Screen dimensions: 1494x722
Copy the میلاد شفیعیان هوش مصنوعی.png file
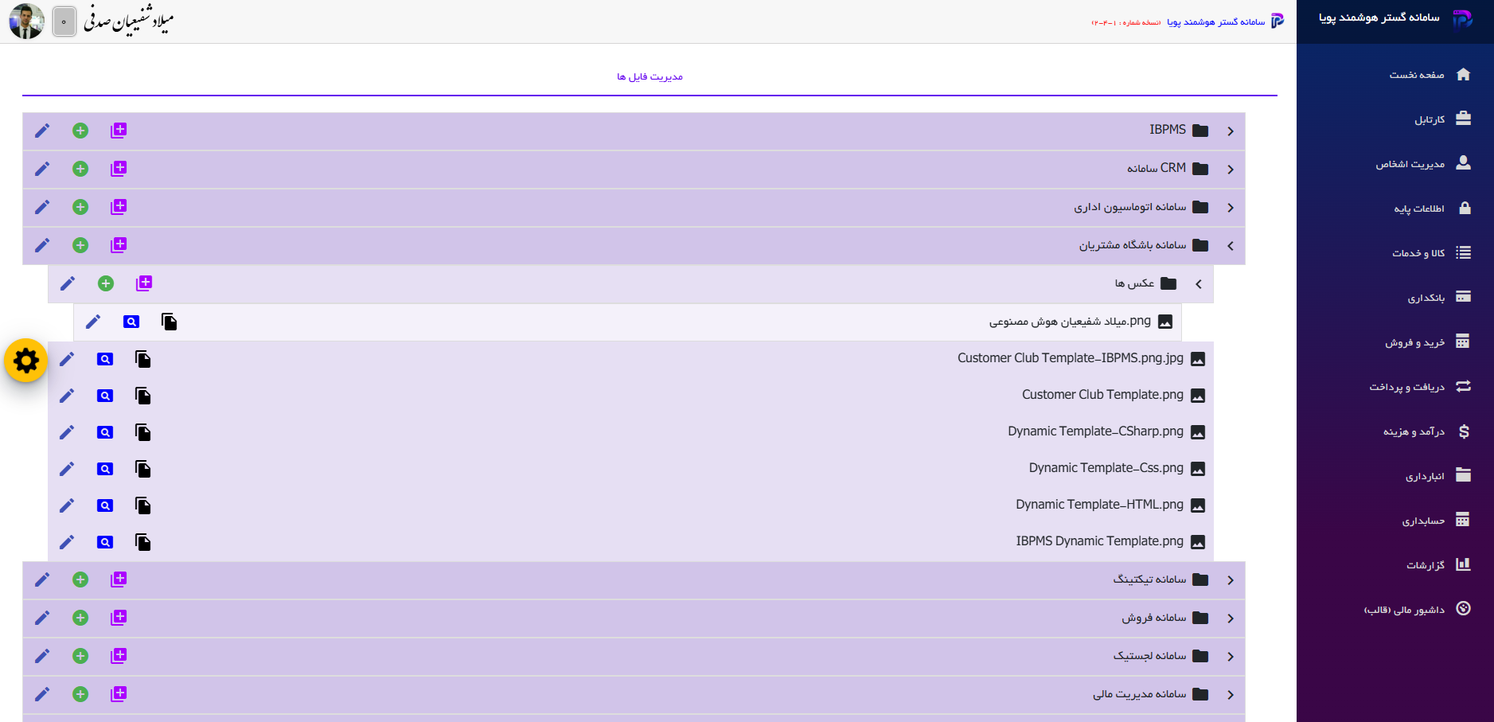[169, 322]
